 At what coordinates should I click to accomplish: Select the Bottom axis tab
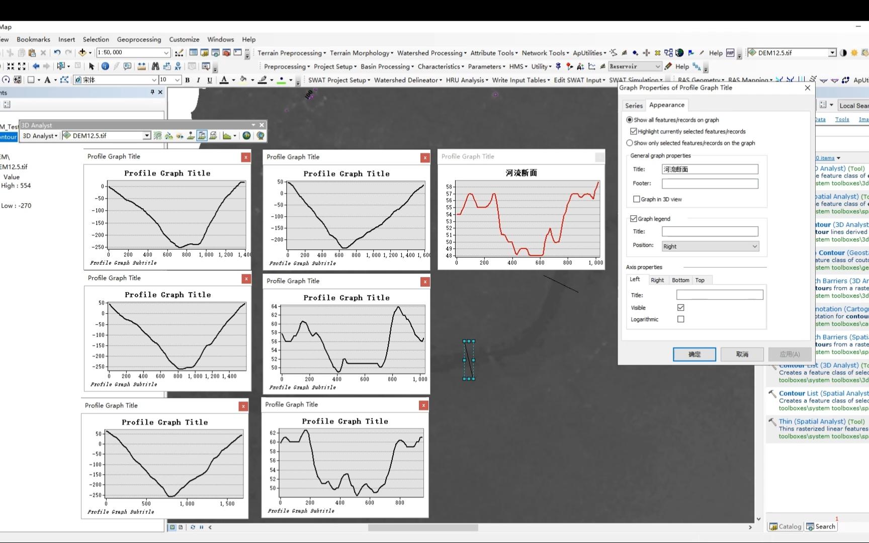(680, 280)
